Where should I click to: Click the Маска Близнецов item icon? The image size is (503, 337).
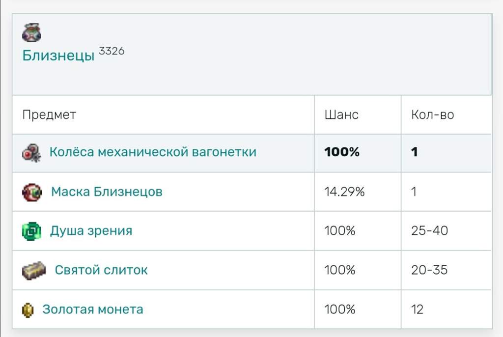click(x=32, y=192)
